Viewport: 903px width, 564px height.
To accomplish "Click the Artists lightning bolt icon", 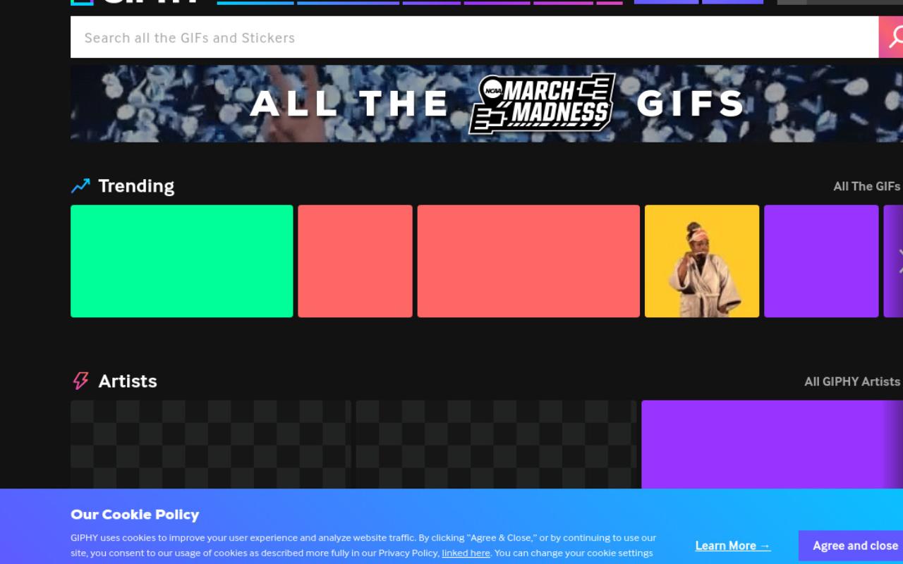I will [81, 381].
